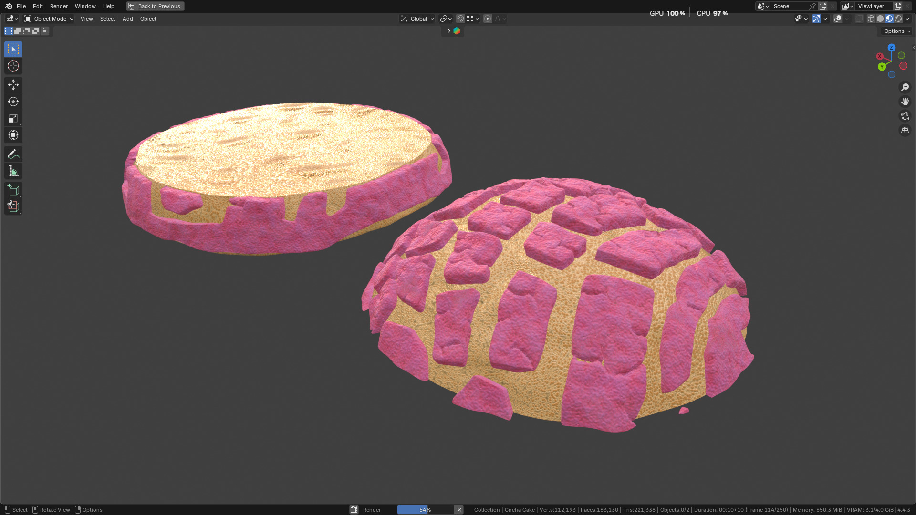The width and height of the screenshot is (916, 515).
Task: Switch to rendered viewport shading
Action: tap(898, 19)
